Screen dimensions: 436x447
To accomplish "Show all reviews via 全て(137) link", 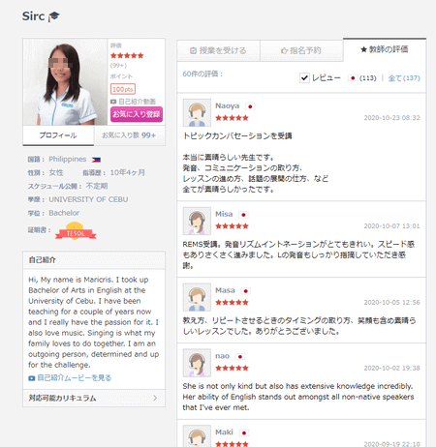I will click(x=404, y=78).
